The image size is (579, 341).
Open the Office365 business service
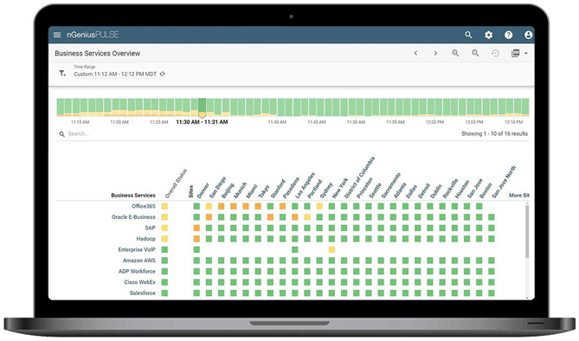point(144,206)
